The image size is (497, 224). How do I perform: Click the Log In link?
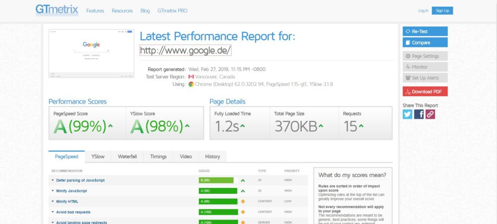coord(423,11)
